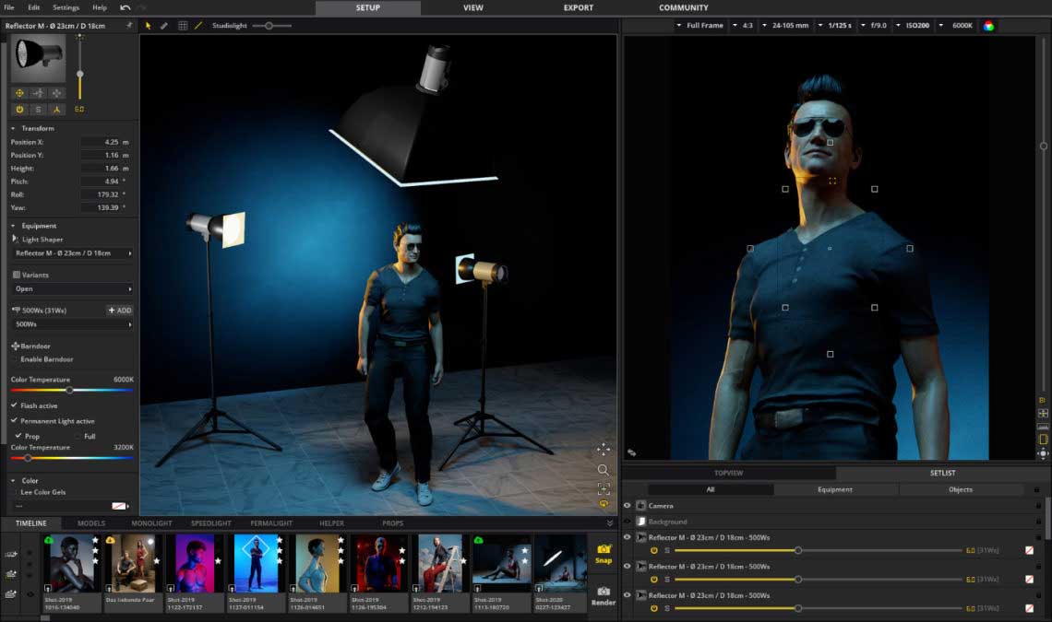Uncheck Flash active option
This screenshot has width=1052, height=622.
14,405
